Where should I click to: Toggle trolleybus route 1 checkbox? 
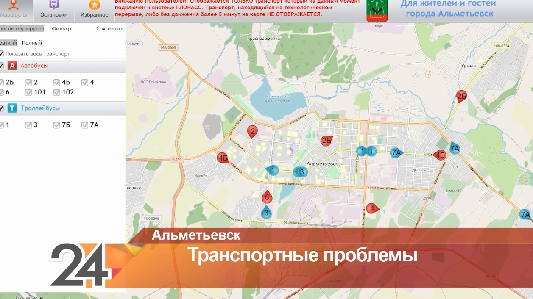[x=1, y=125]
